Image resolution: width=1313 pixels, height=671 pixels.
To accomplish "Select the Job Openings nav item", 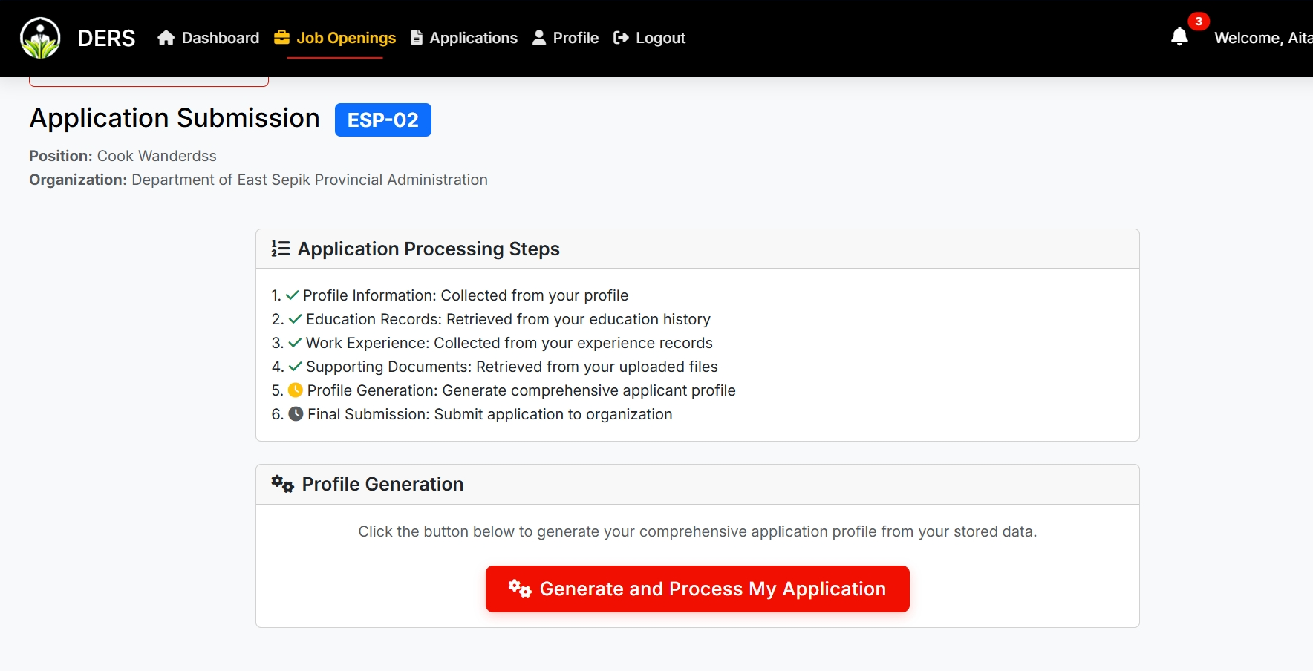I will tap(345, 37).
